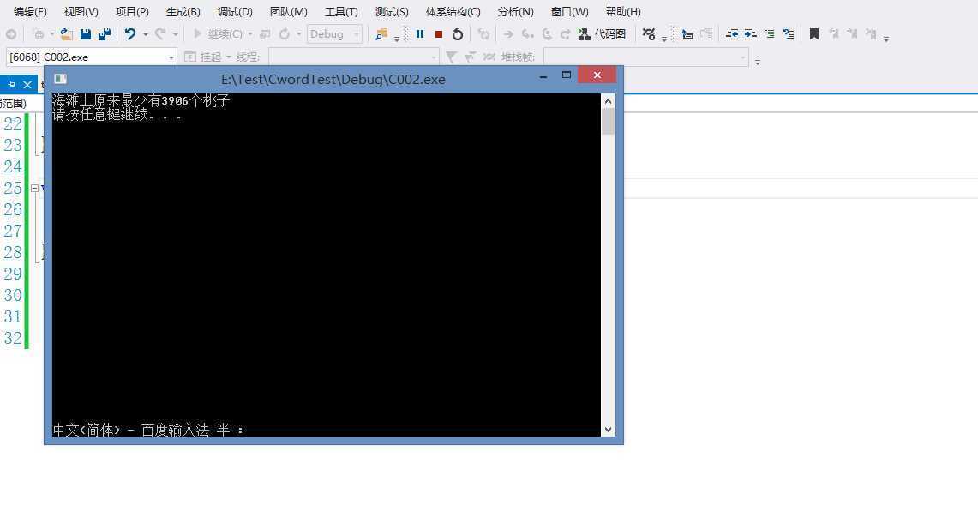Click line number 22 in editor
This screenshot has height=518, width=978.
tap(13, 123)
